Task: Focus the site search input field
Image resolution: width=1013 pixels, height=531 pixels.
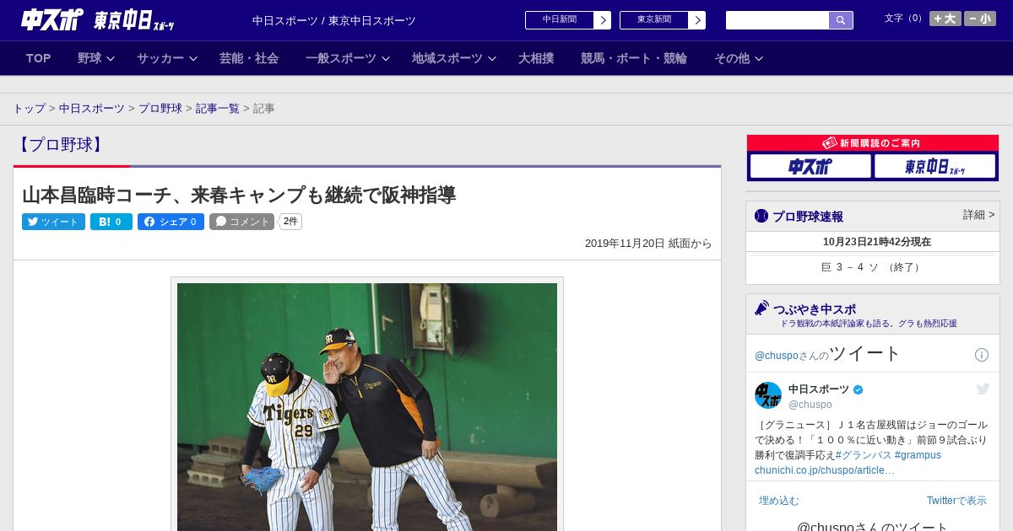Action: point(777,20)
